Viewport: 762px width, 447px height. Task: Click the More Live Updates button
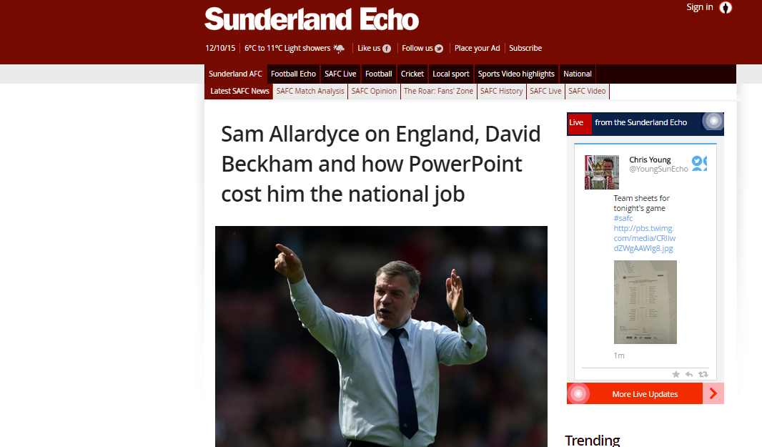click(645, 393)
